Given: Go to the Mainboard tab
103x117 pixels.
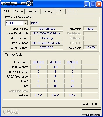Looking at the screenshot, I should tap(32, 11).
